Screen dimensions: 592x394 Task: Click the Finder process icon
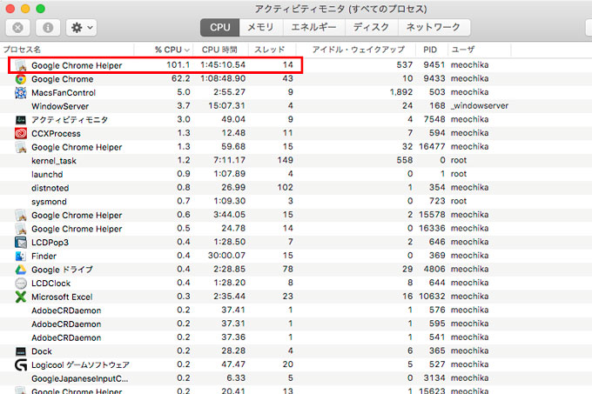coord(21,256)
